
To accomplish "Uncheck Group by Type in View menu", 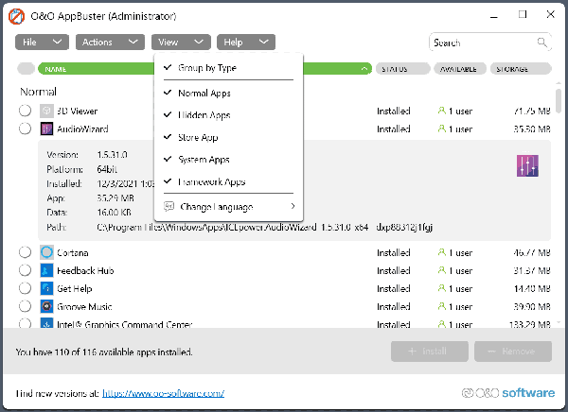I will point(228,68).
